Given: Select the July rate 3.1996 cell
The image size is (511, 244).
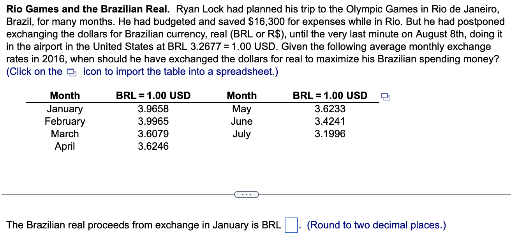Looking at the screenshot, I should (330, 134).
